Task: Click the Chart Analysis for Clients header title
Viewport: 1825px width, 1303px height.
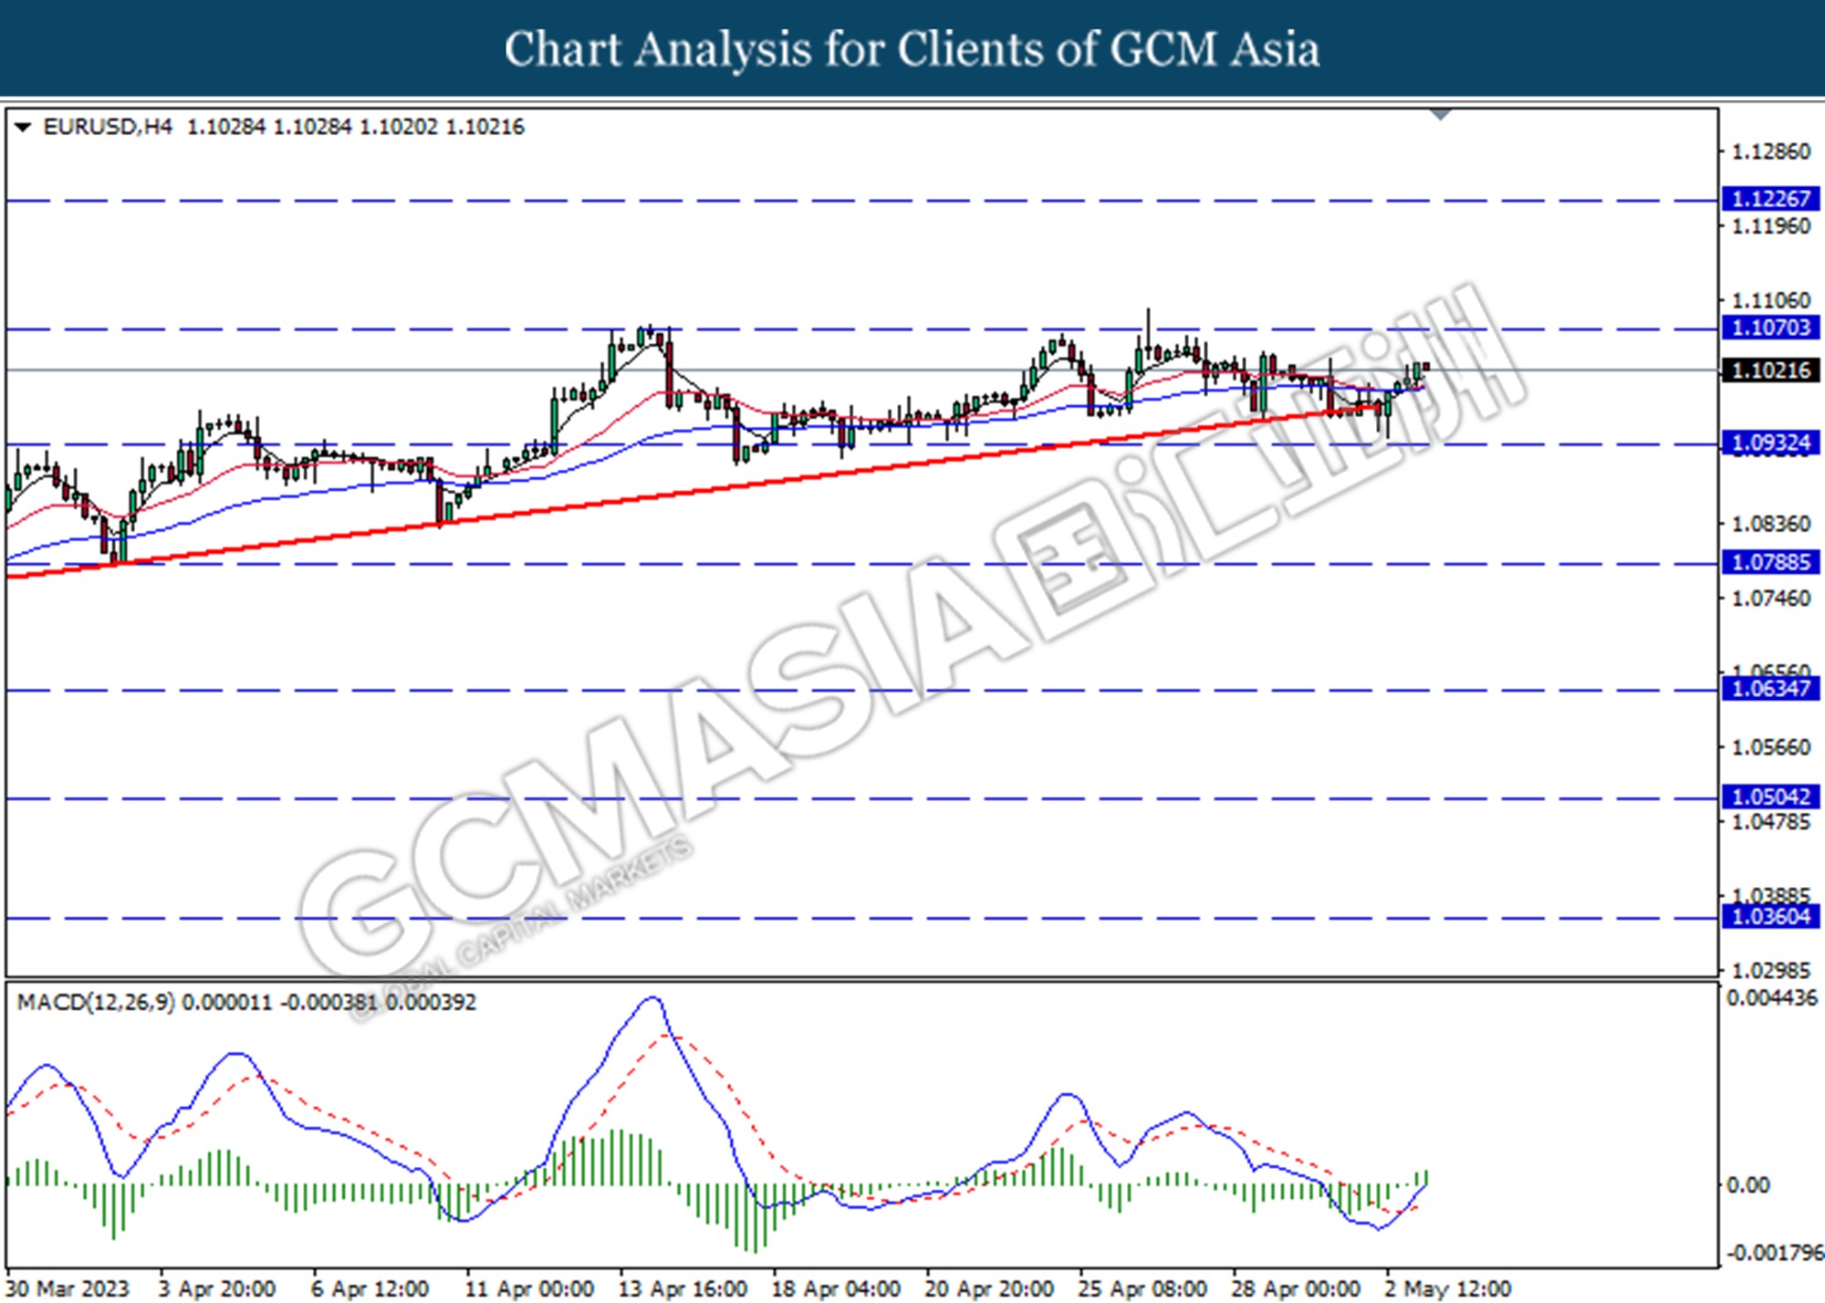Action: coord(912,48)
